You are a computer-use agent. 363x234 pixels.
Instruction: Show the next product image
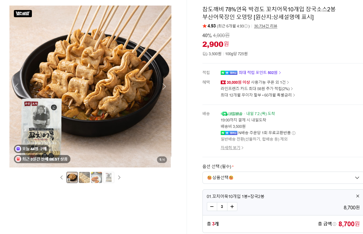point(164,87)
